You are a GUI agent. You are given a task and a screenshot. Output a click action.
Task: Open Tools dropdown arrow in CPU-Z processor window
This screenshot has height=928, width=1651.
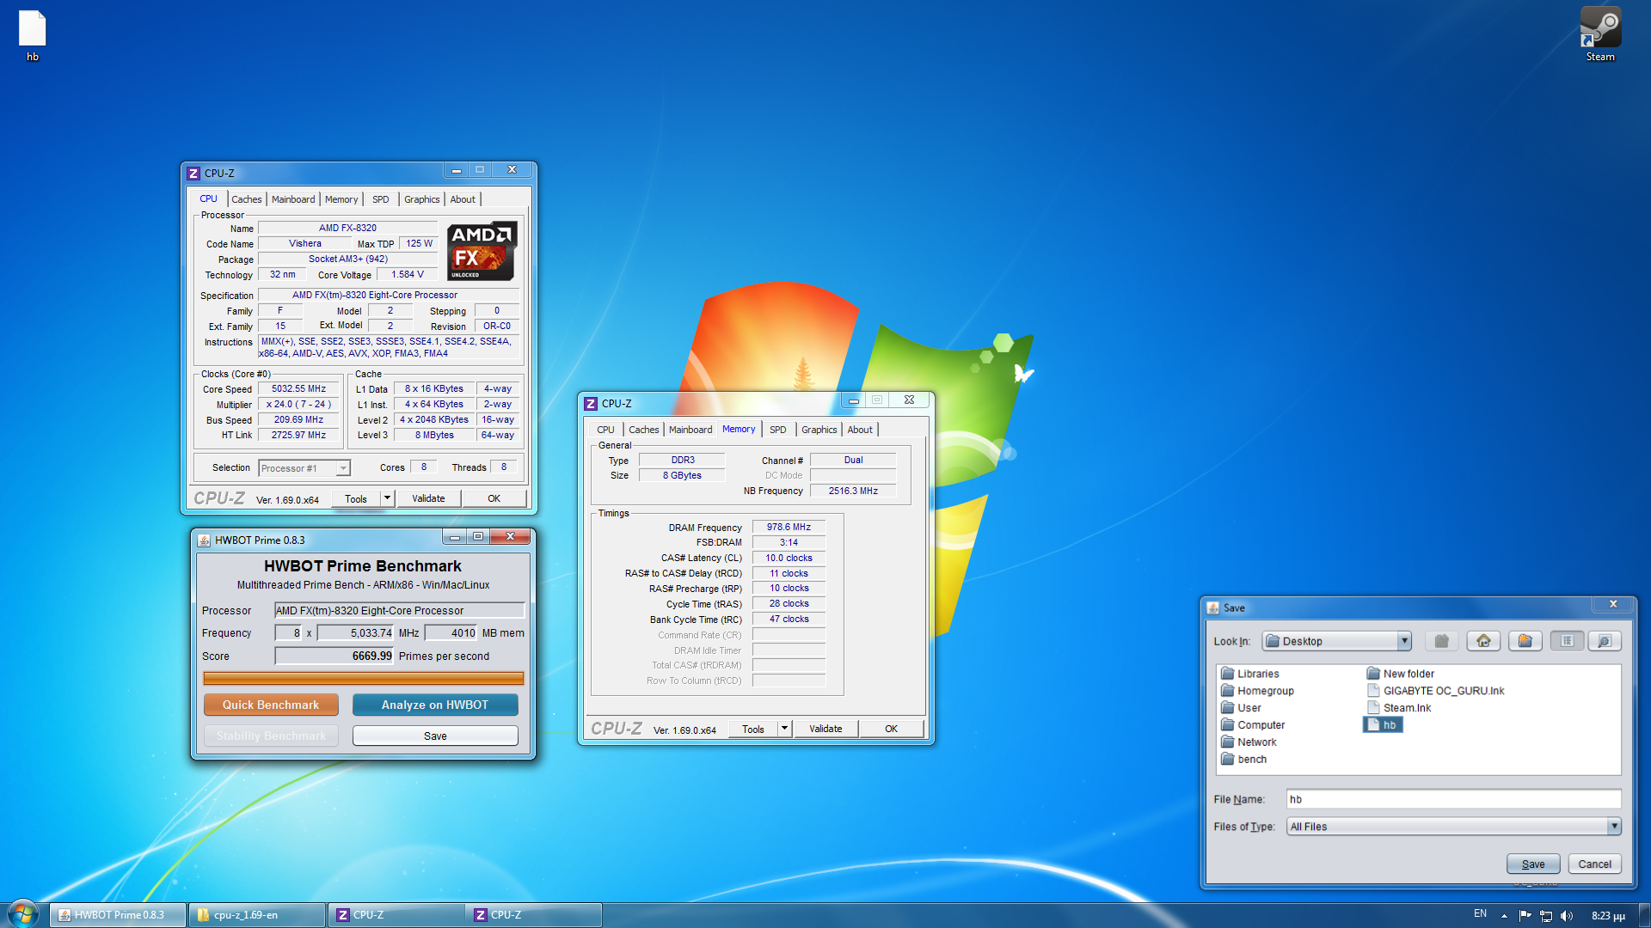click(x=387, y=498)
